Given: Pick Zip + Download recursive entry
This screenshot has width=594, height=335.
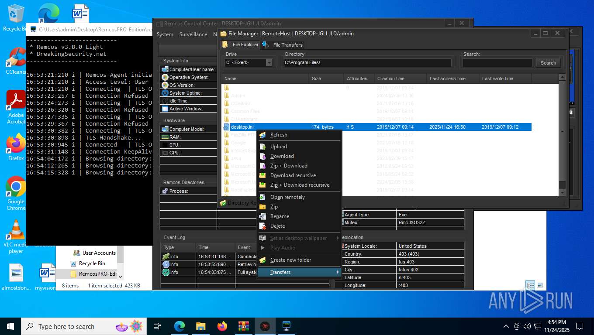Looking at the screenshot, I should [x=300, y=185].
